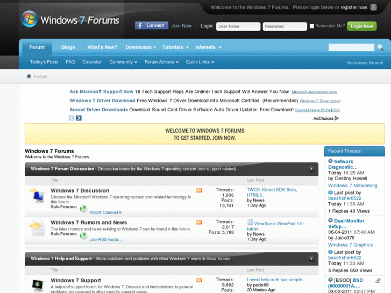Open Windows 7 Networking forum link
The height and width of the screenshot is (293, 391).
pos(353,185)
